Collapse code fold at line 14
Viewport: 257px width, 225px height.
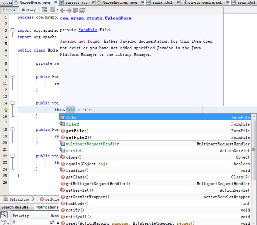(x=13, y=103)
